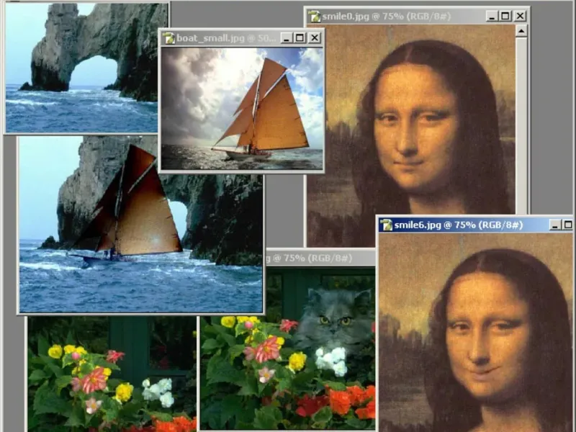
Task: Click the flower image without the cat
Action: [x=112, y=374]
